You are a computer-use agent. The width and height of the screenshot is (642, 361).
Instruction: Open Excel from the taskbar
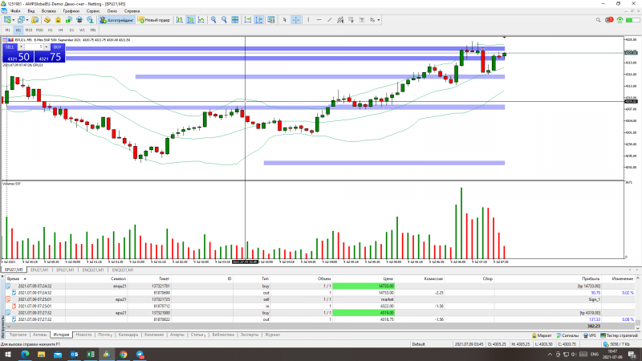91,354
